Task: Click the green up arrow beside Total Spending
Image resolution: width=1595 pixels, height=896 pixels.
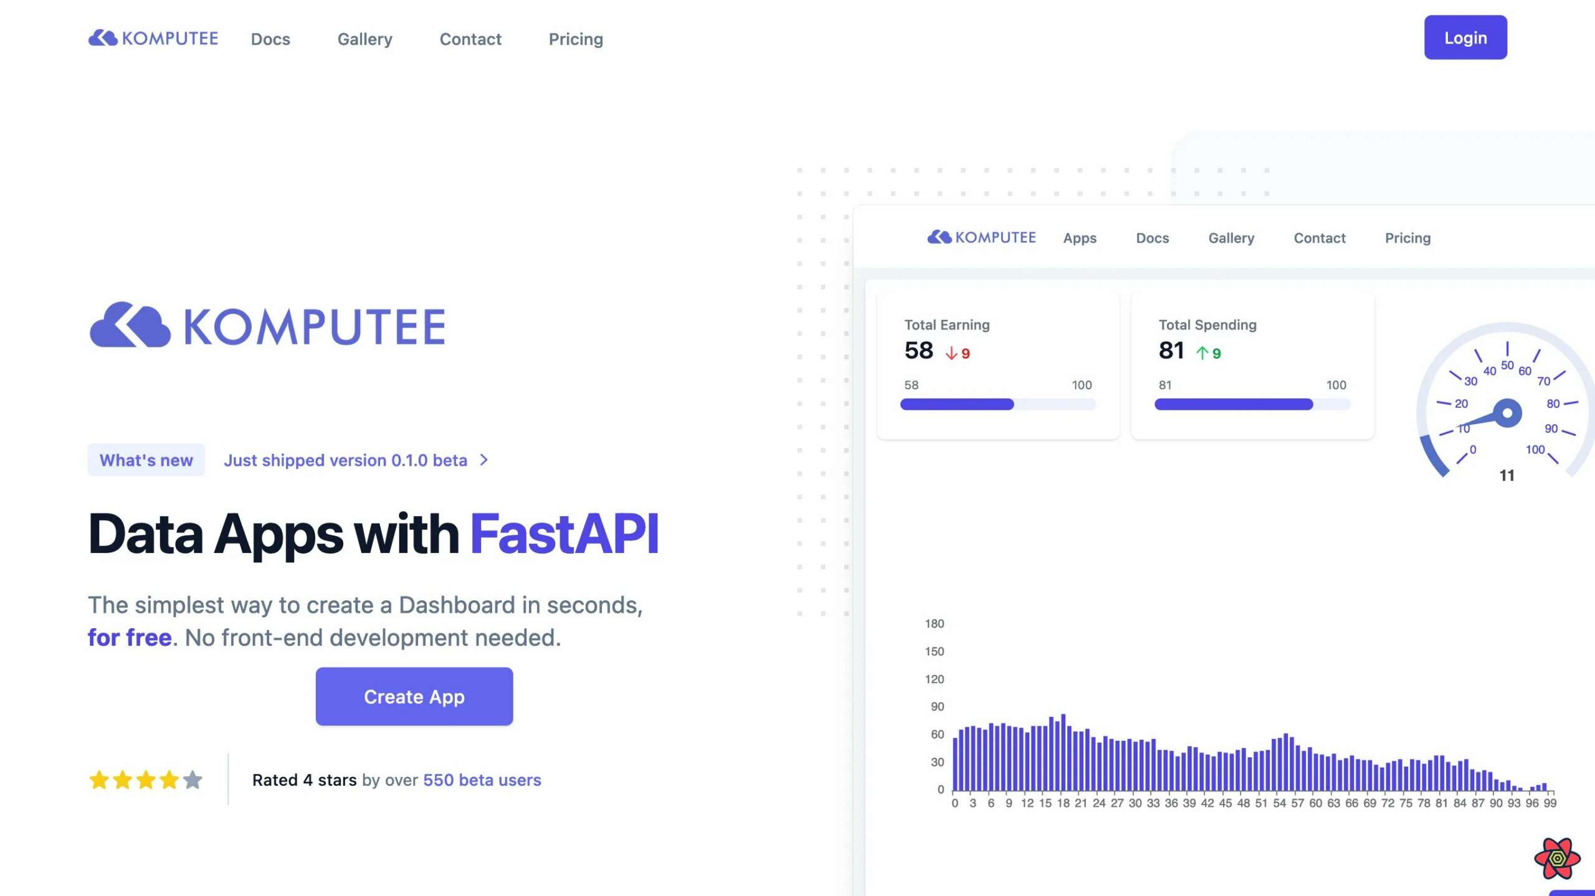Action: coord(1202,353)
